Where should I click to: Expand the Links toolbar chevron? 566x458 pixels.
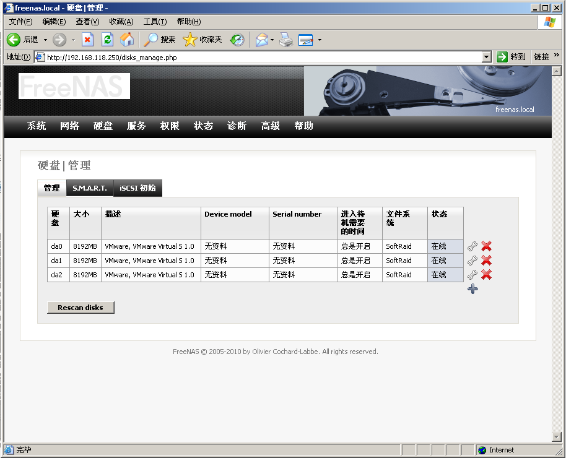point(556,55)
